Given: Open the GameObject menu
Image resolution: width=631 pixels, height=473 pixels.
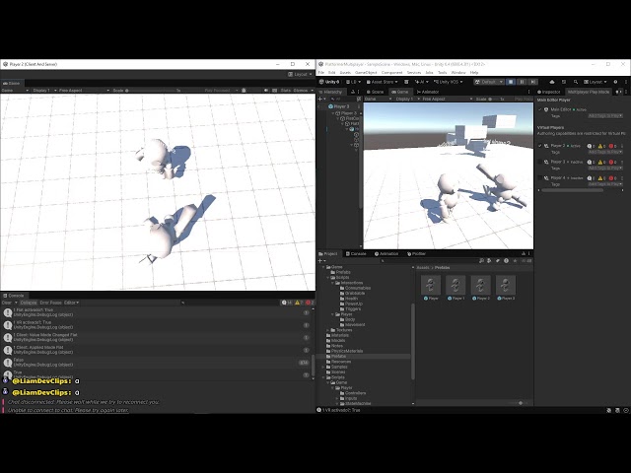Looking at the screenshot, I should pyautogui.click(x=366, y=72).
